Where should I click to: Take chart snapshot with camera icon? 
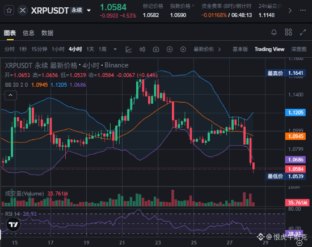pyautogui.click(x=156, y=49)
